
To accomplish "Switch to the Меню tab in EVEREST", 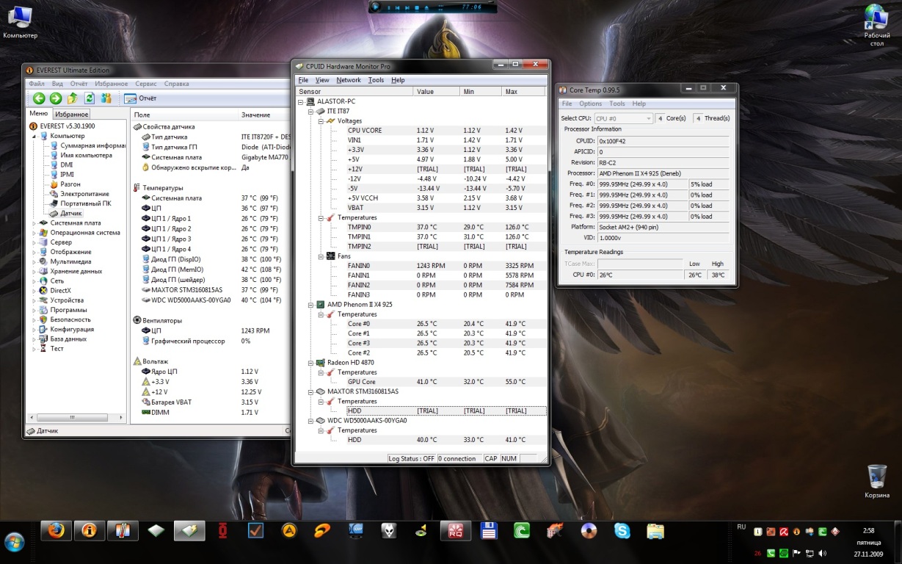I will click(39, 114).
